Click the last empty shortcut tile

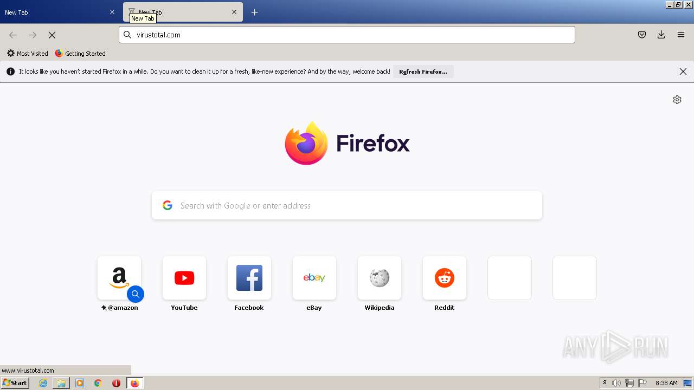click(575, 278)
